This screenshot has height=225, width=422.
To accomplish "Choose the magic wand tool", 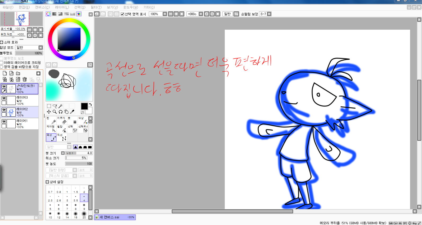I will click(x=61, y=106).
